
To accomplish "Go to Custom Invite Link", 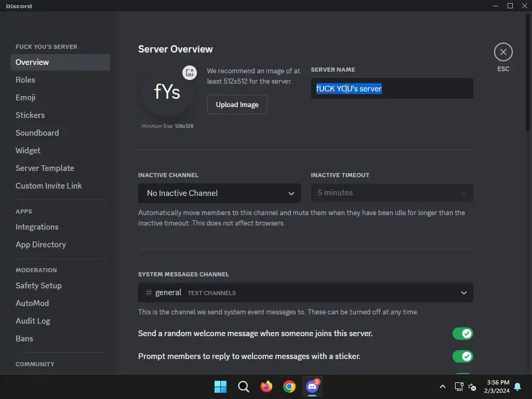I will [x=60, y=185].
